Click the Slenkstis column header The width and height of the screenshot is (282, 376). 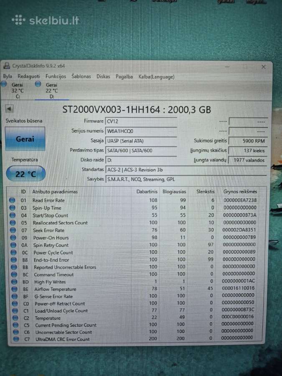(x=205, y=192)
